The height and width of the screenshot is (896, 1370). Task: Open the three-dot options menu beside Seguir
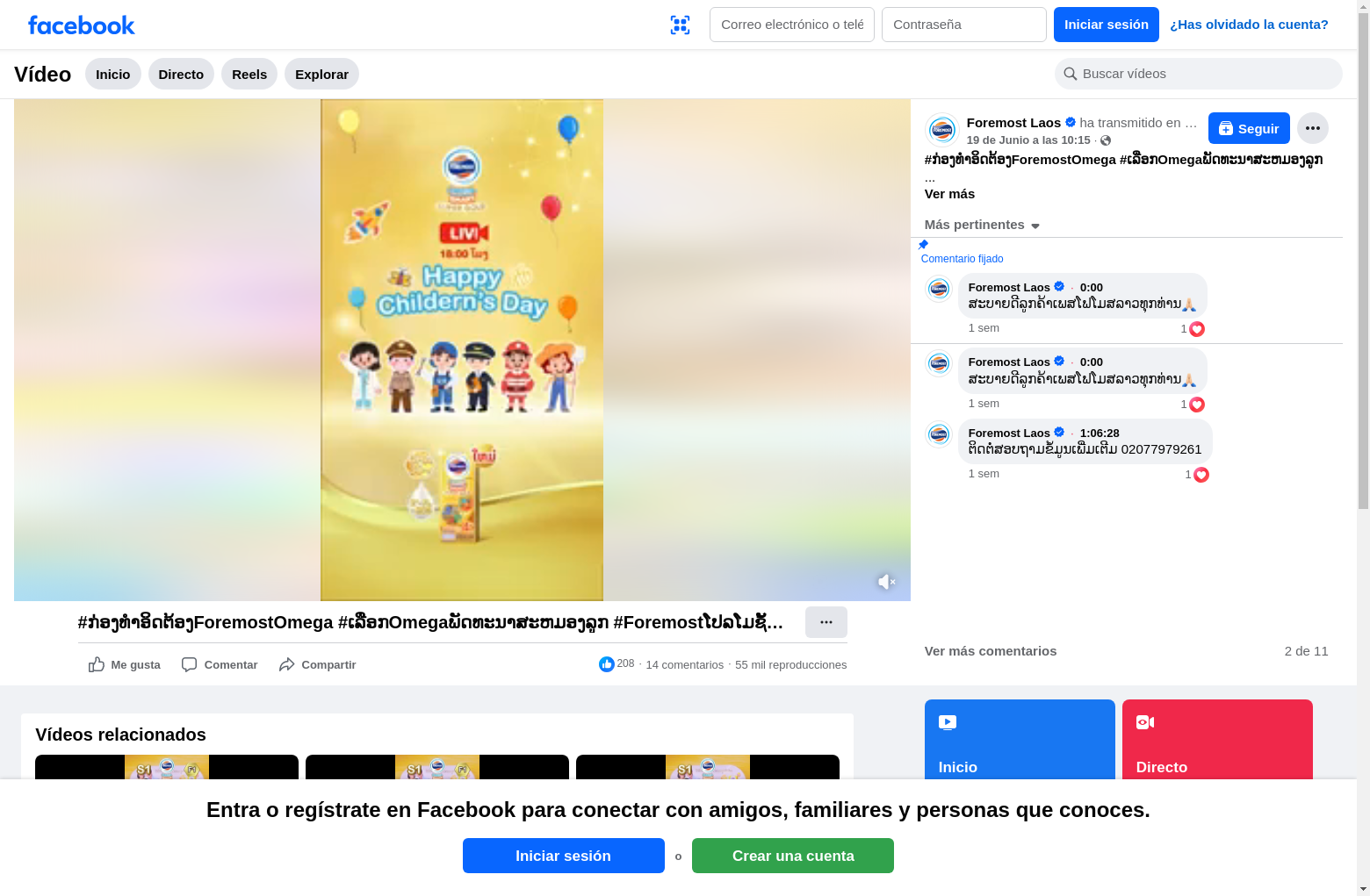1313,128
